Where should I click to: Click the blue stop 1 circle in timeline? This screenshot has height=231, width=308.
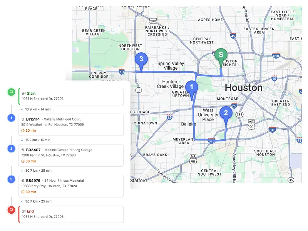[x=12, y=118]
